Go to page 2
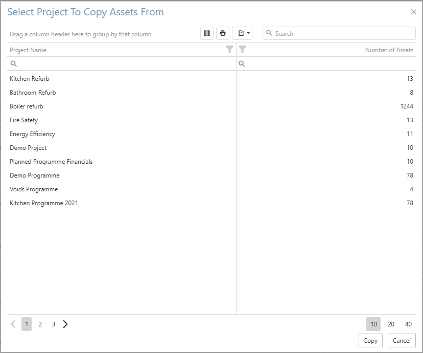Screen dimensions: 423x353 40,324
